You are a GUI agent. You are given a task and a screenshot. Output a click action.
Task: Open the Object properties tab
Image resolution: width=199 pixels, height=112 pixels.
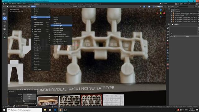(x=168, y=47)
